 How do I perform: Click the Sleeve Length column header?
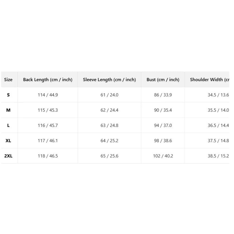click(109, 80)
